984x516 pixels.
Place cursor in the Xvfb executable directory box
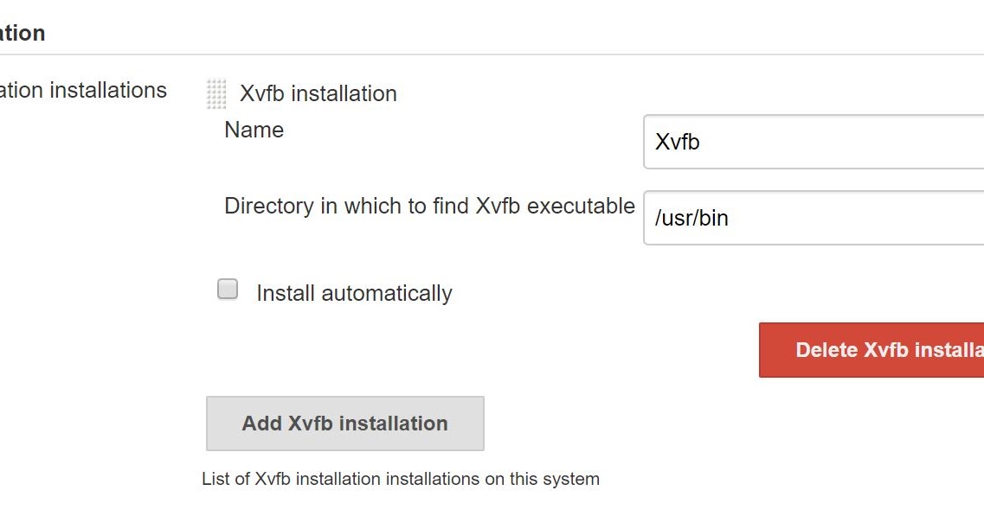pyautogui.click(x=779, y=218)
